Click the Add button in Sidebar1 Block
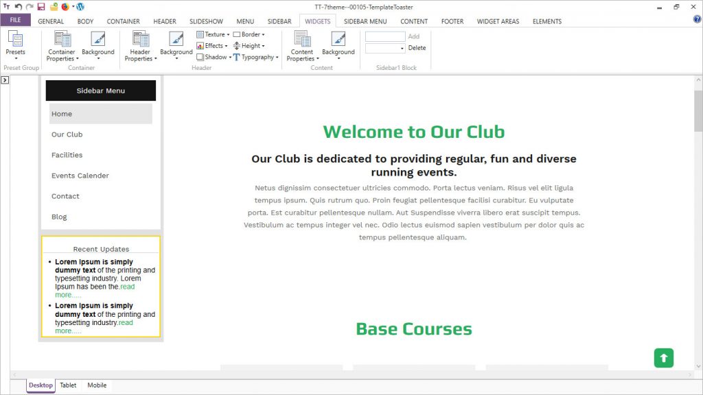The image size is (703, 395). (414, 36)
